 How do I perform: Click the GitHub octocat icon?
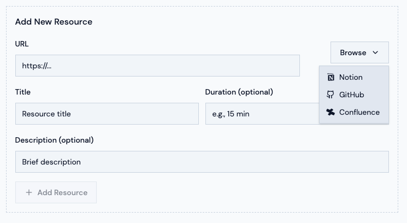[x=330, y=95]
